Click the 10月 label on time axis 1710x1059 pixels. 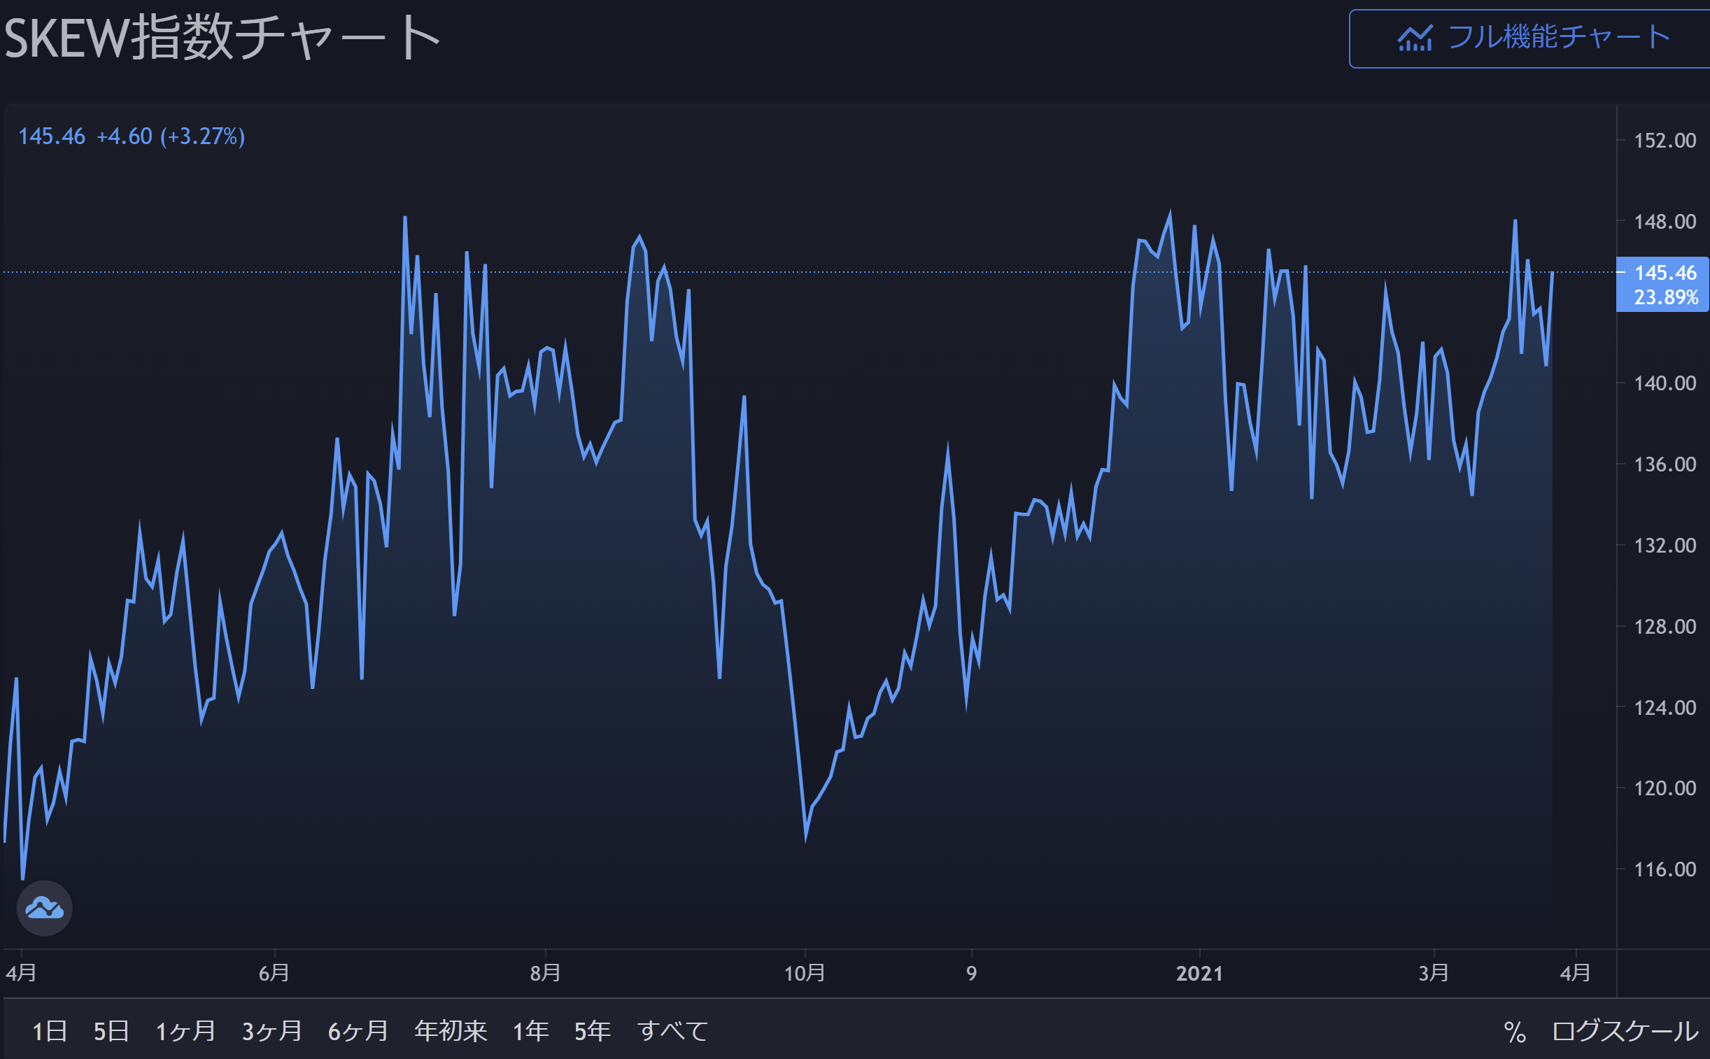point(804,973)
